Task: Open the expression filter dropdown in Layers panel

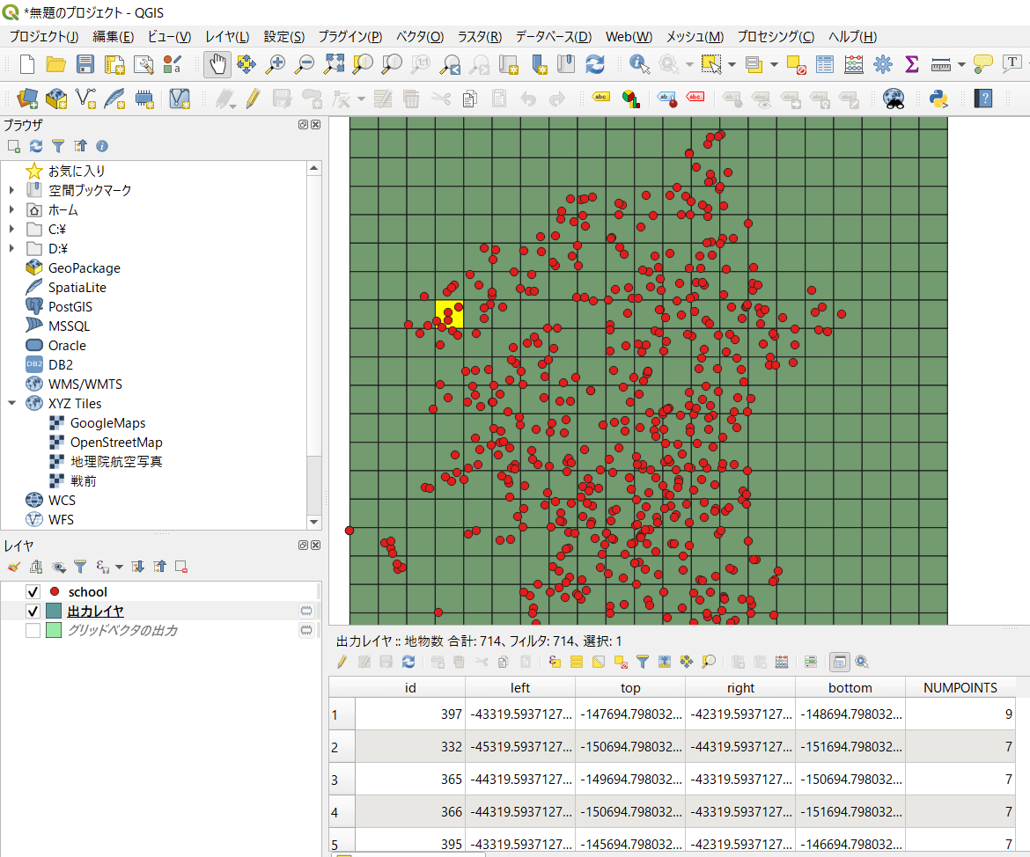Action: click(119, 567)
